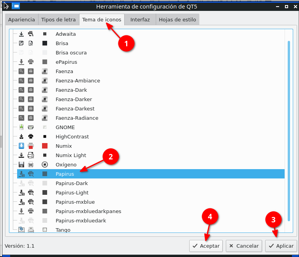Click Oxígeno floppy disk save icon

tap(21, 164)
